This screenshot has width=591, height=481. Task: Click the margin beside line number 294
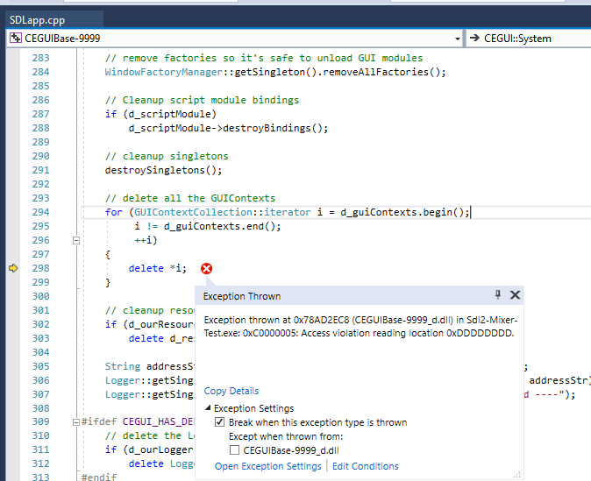[x=13, y=212]
